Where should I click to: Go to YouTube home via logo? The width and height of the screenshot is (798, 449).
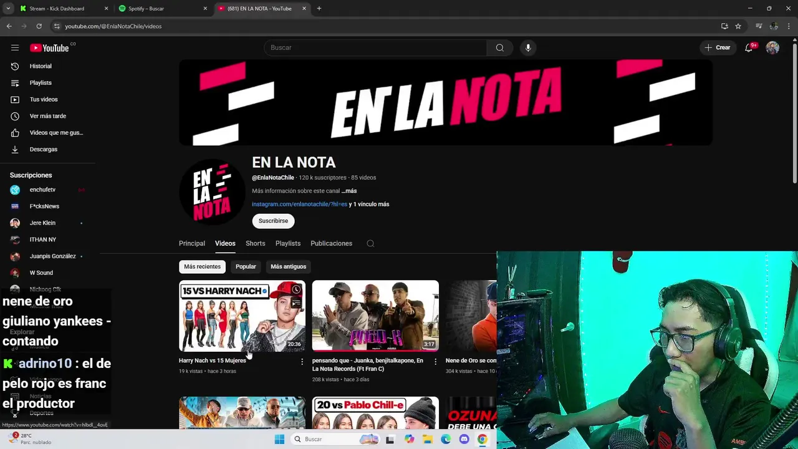pyautogui.click(x=49, y=48)
